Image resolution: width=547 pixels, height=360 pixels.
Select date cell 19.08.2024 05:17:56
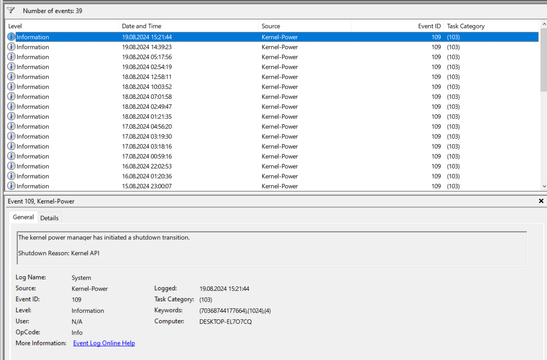click(147, 57)
